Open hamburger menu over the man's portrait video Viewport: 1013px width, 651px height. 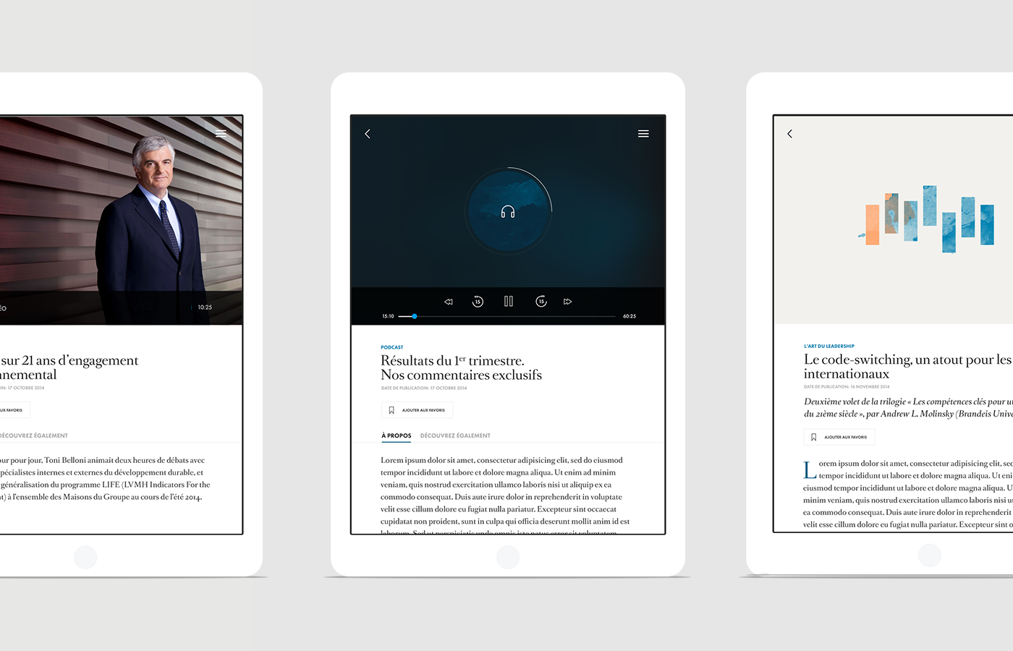[221, 134]
